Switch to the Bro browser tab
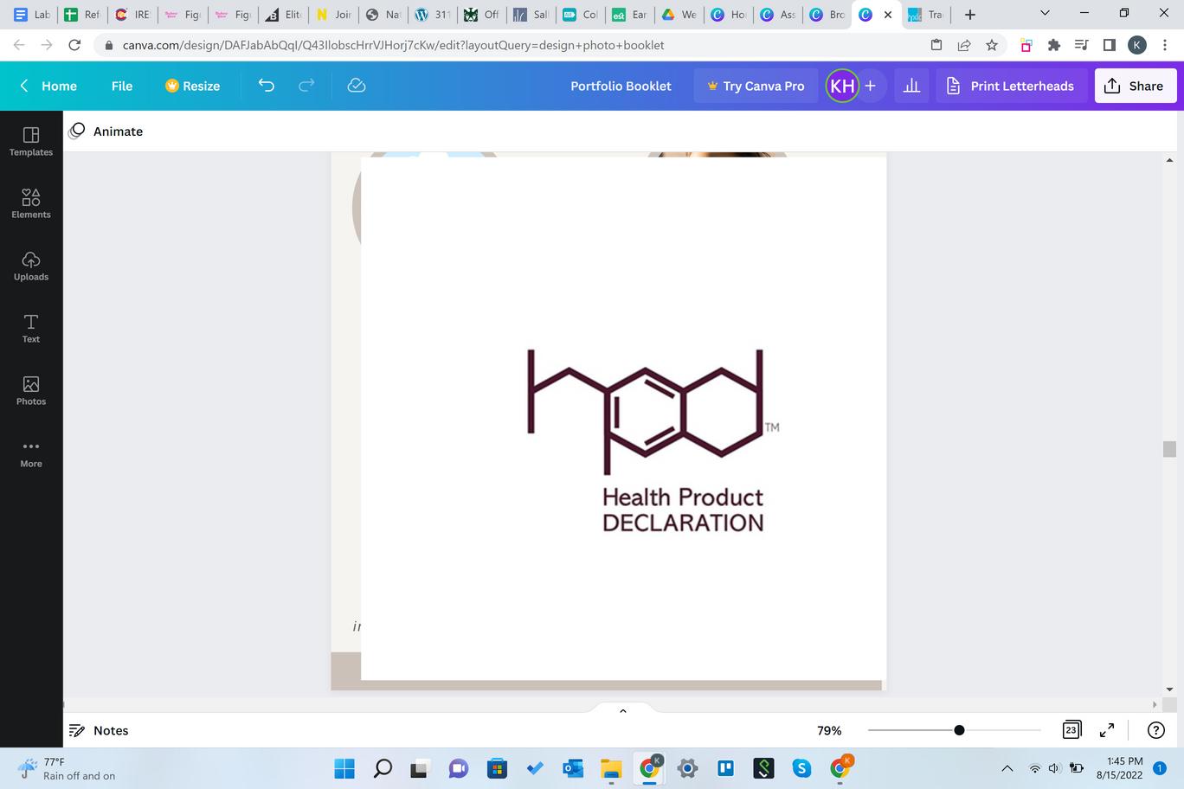This screenshot has height=789, width=1184. pyautogui.click(x=827, y=15)
